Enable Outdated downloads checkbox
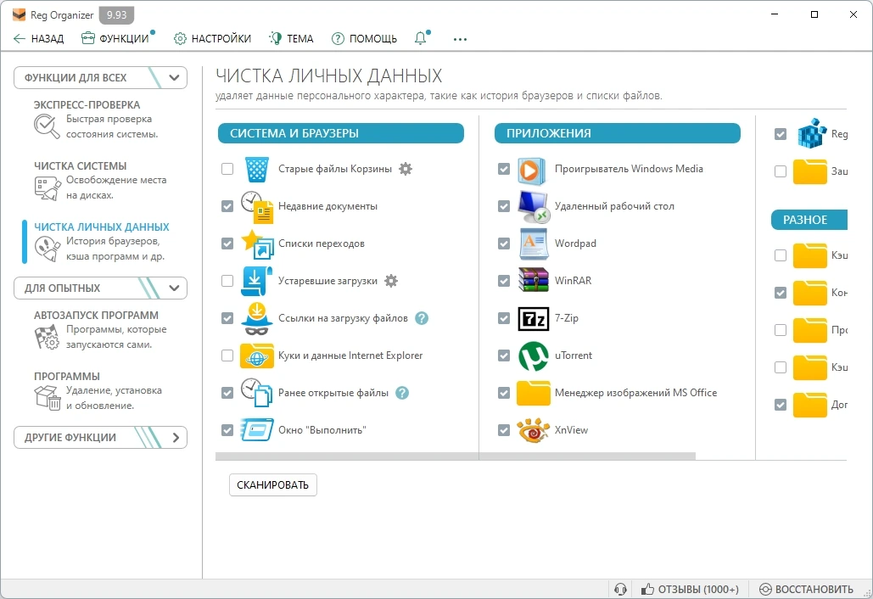This screenshot has width=873, height=599. (227, 281)
